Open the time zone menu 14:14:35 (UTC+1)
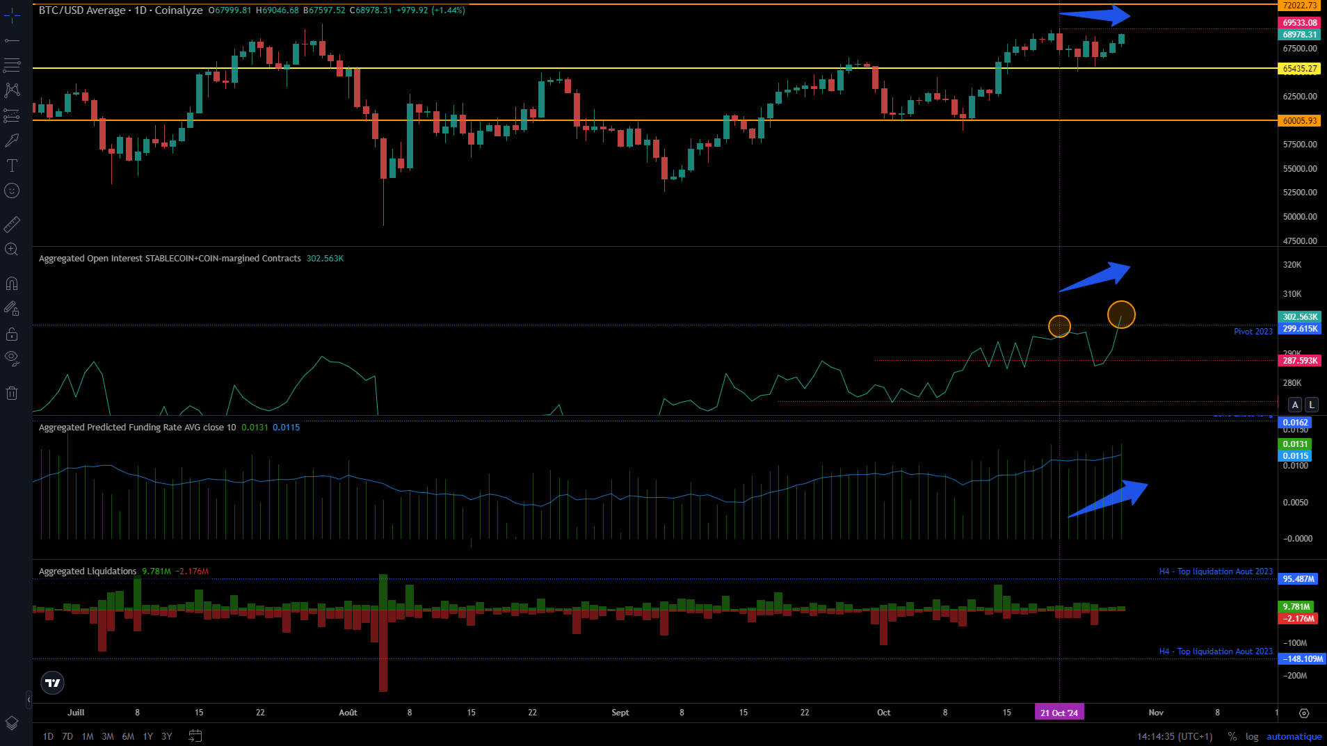This screenshot has height=746, width=1327. (1174, 736)
